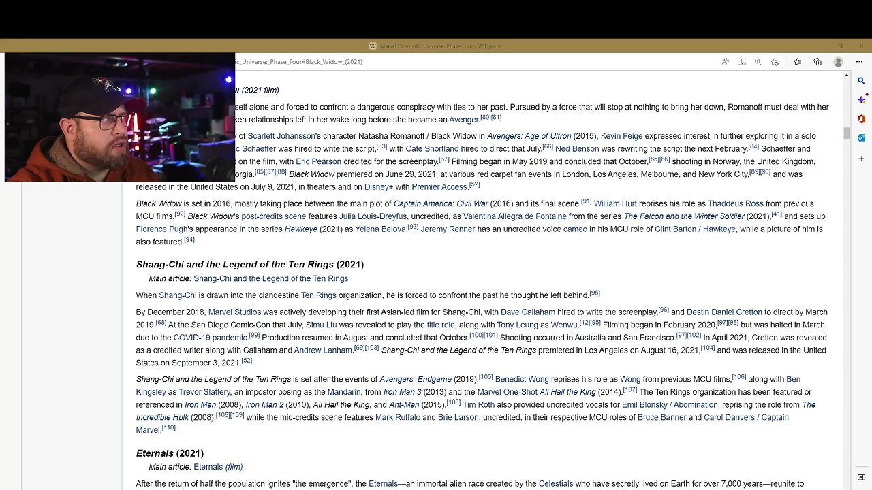Image resolution: width=872 pixels, height=490 pixels.
Task: Open the Iron Man 3 link
Action: [402, 393]
